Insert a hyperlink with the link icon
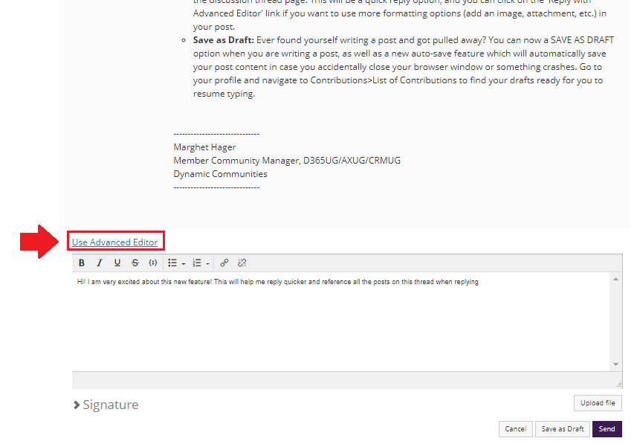The image size is (637, 444). 224,263
